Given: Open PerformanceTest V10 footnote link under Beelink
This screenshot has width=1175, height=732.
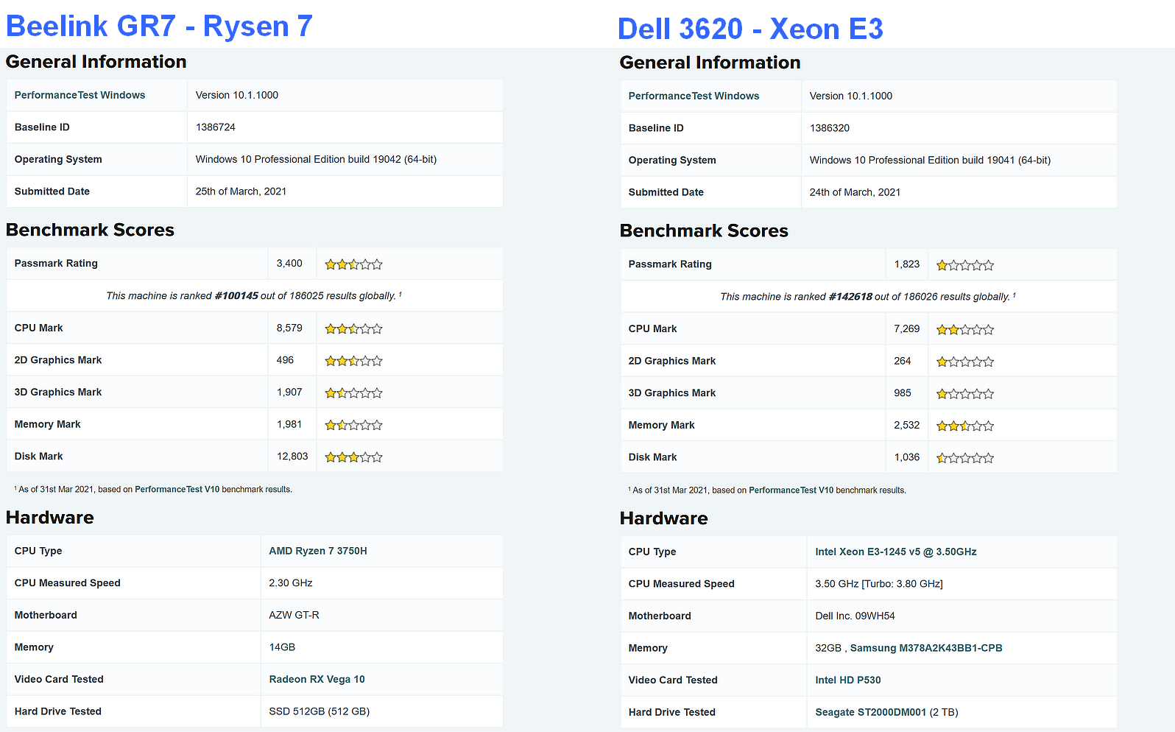Looking at the screenshot, I should click(x=177, y=489).
